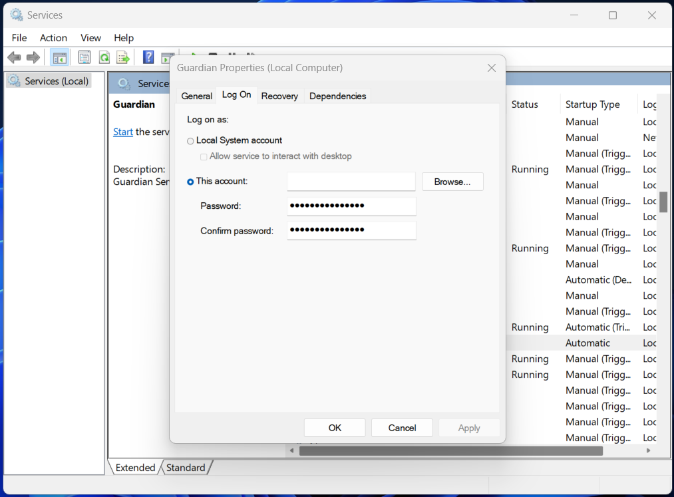This screenshot has height=497, width=674.
Task: Switch to the General tab
Action: pos(196,96)
